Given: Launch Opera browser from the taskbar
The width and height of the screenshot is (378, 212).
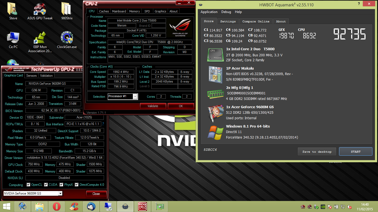Looking at the screenshot, I should [x=57, y=206].
